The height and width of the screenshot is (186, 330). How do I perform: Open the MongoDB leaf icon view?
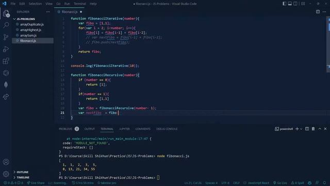[x=6, y=85]
